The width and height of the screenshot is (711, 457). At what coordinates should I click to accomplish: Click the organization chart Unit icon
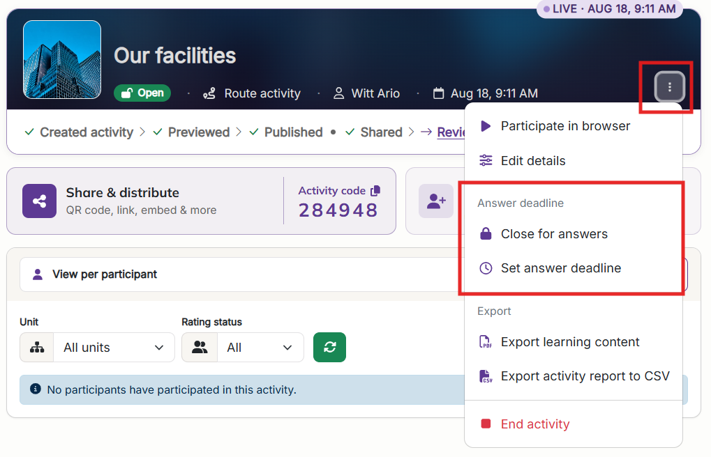[x=37, y=348]
